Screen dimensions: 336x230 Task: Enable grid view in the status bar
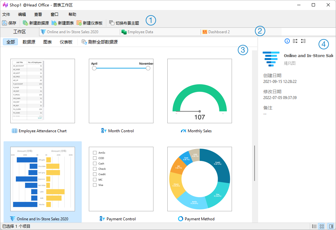pyautogui.click(x=322, y=226)
